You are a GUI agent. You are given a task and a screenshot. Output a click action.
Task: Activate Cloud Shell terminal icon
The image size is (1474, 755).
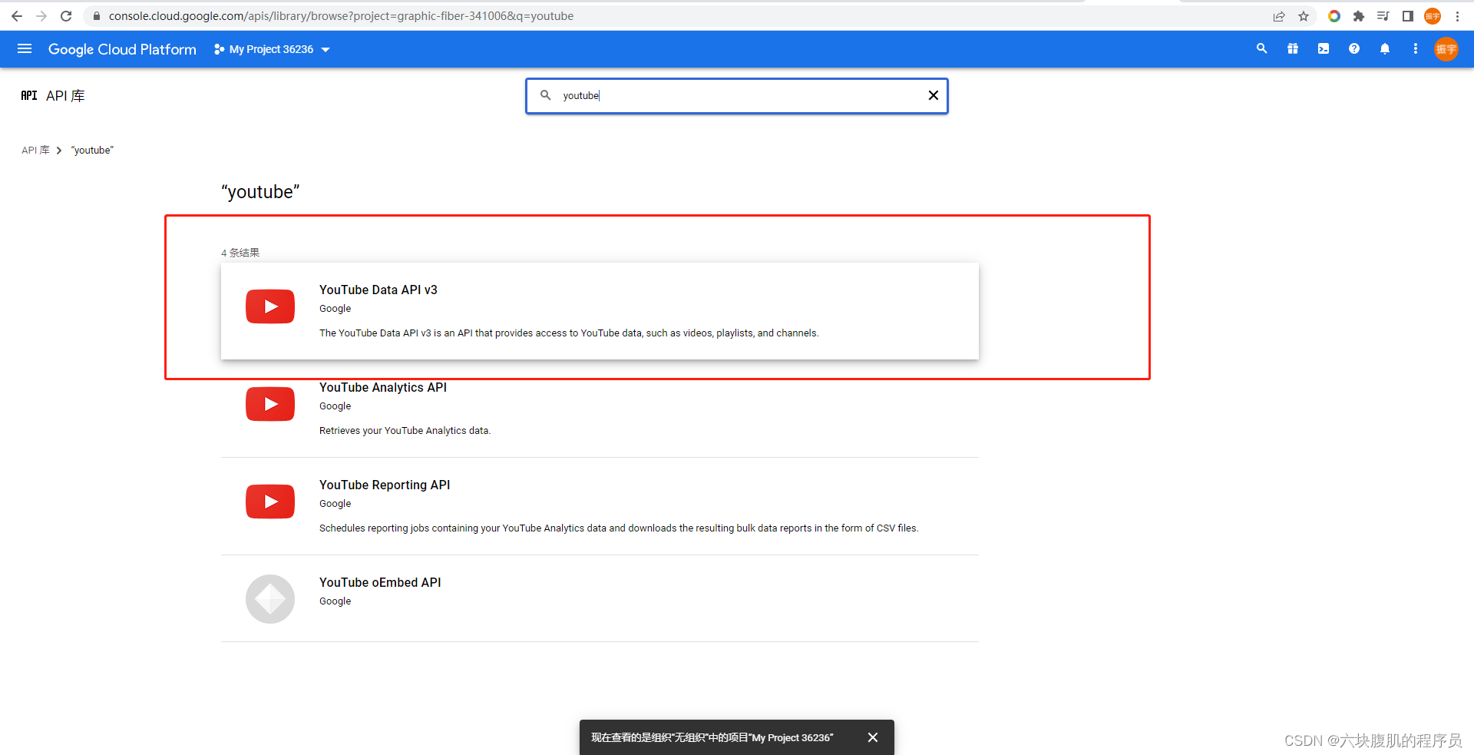[x=1324, y=48]
